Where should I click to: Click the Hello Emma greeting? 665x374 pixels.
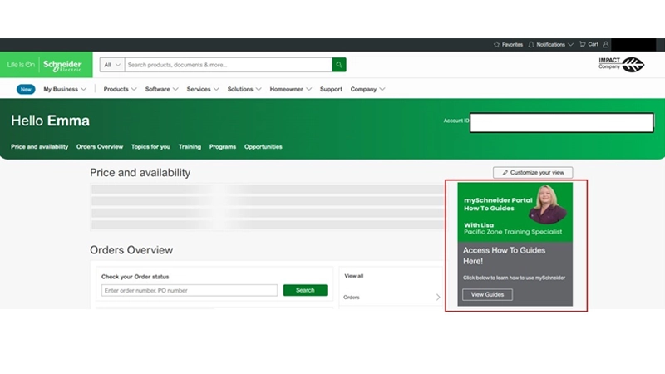pos(50,121)
